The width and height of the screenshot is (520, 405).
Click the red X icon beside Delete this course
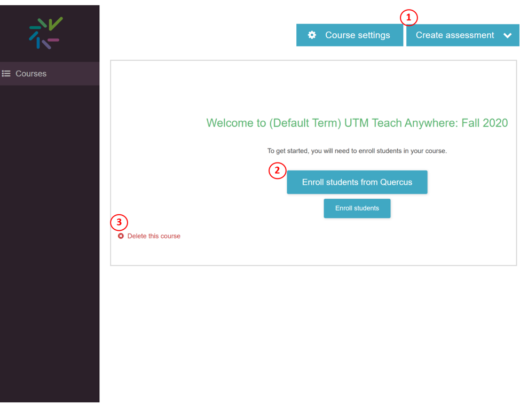pyautogui.click(x=121, y=236)
